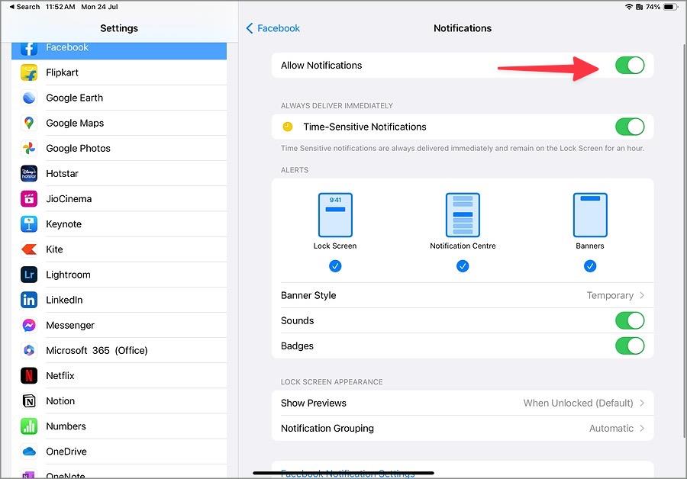Open the OneDrive cloud icon

pyautogui.click(x=29, y=452)
